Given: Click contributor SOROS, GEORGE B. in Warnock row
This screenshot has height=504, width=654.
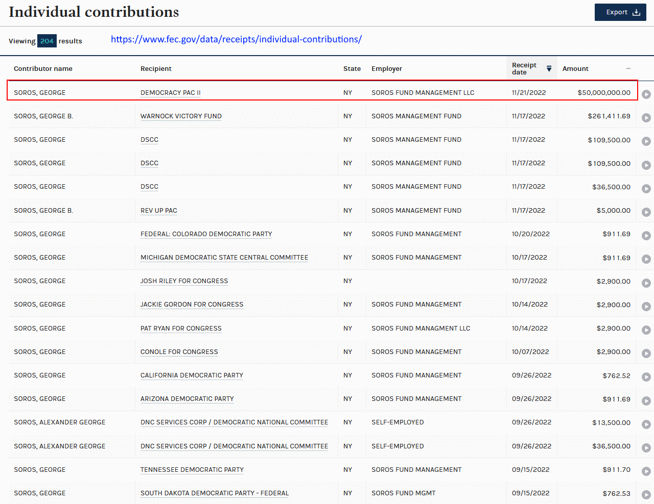Looking at the screenshot, I should tap(43, 116).
